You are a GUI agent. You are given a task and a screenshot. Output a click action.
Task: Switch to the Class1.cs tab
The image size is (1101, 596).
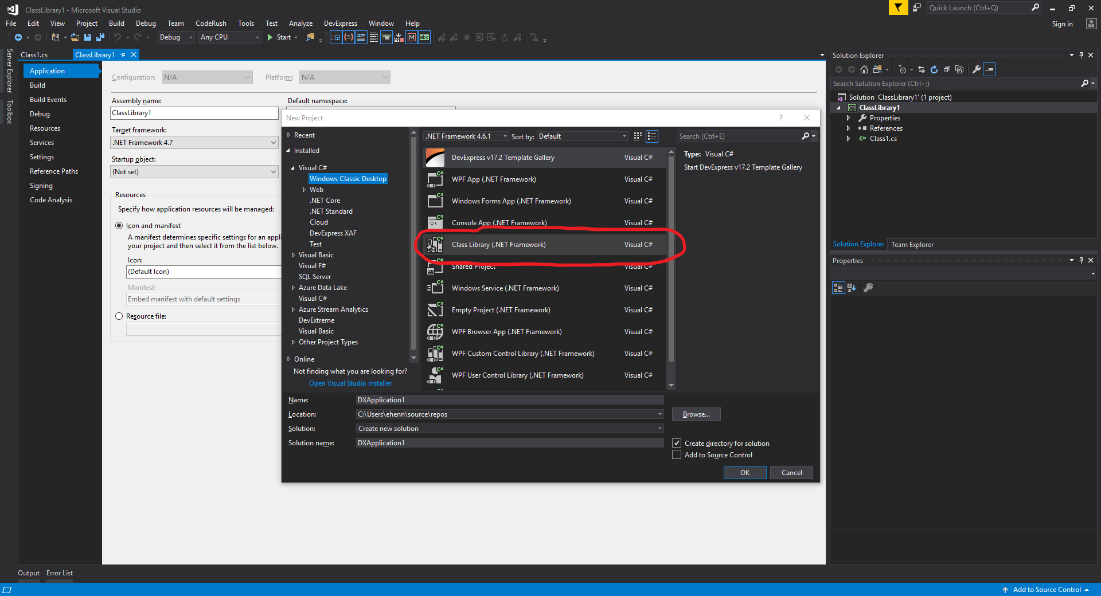tap(34, 55)
